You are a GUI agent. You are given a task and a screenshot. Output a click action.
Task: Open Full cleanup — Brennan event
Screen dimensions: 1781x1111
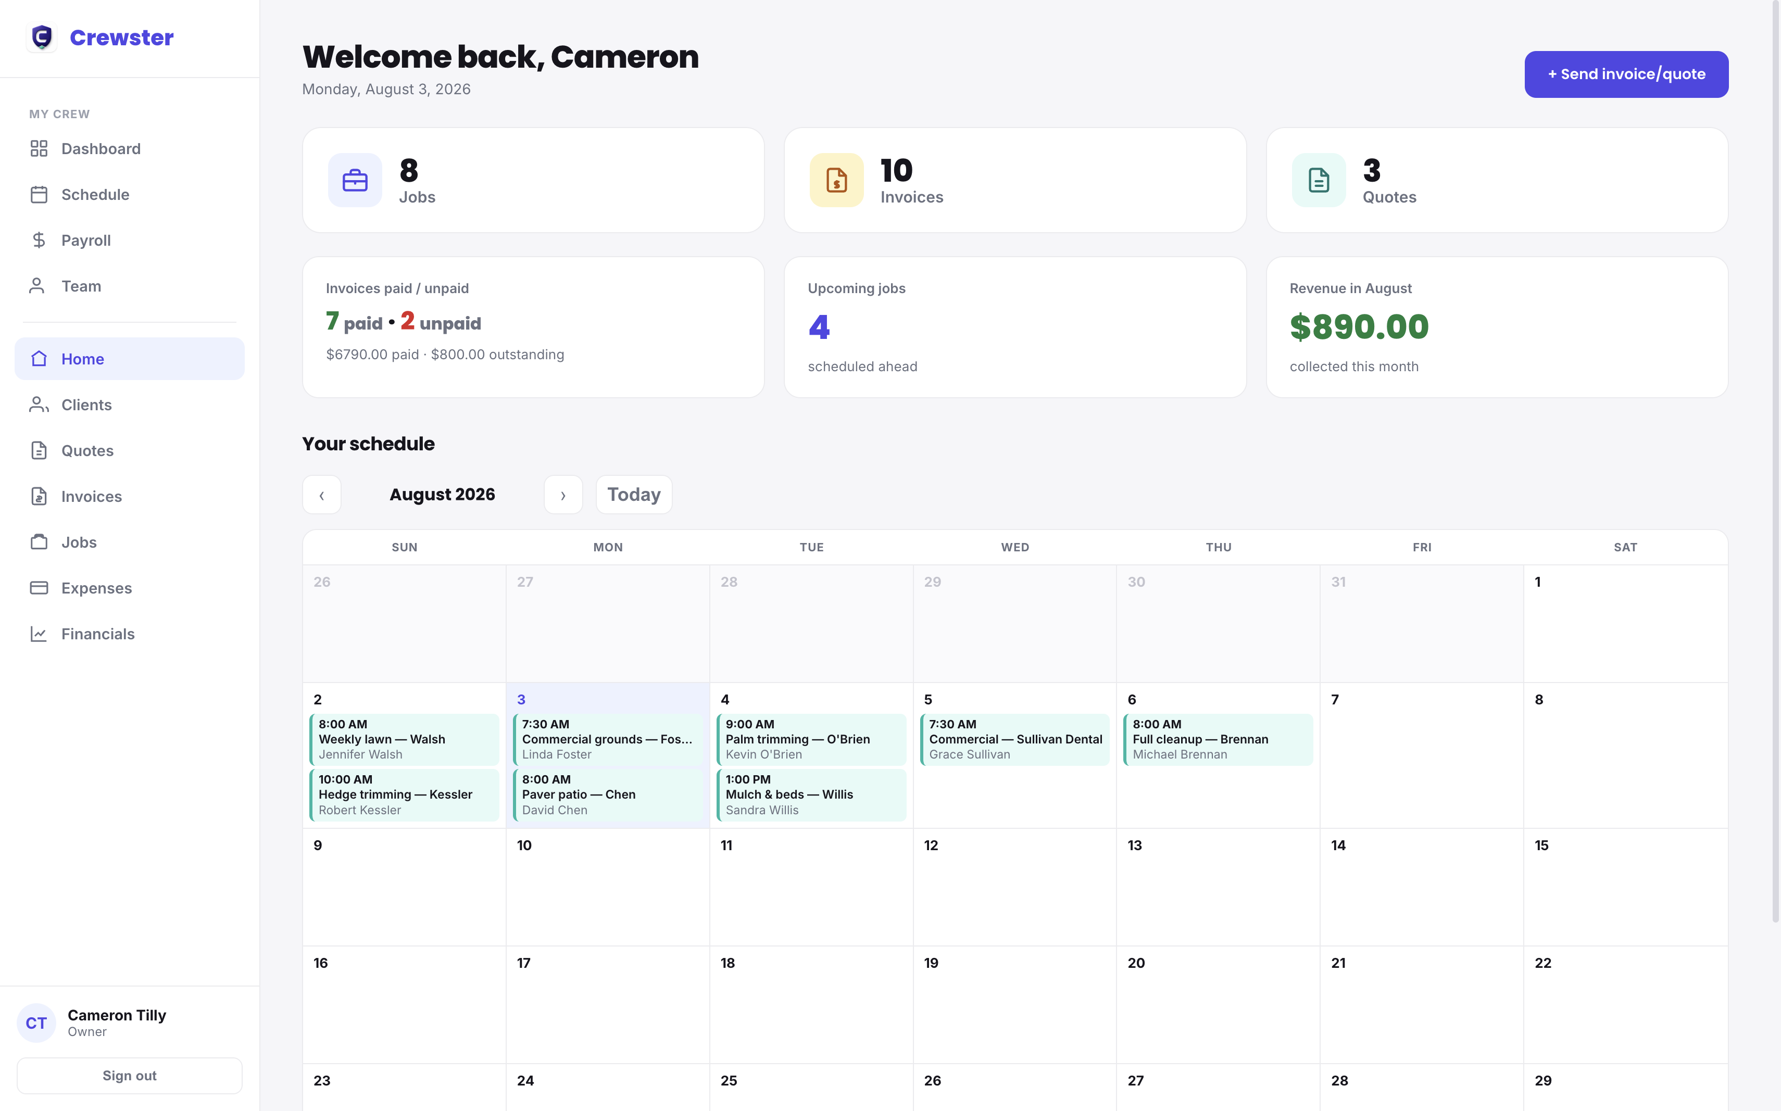(x=1219, y=739)
